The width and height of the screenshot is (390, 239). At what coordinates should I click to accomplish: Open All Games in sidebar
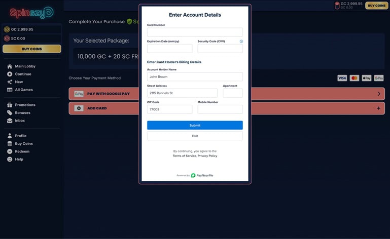click(x=23, y=90)
